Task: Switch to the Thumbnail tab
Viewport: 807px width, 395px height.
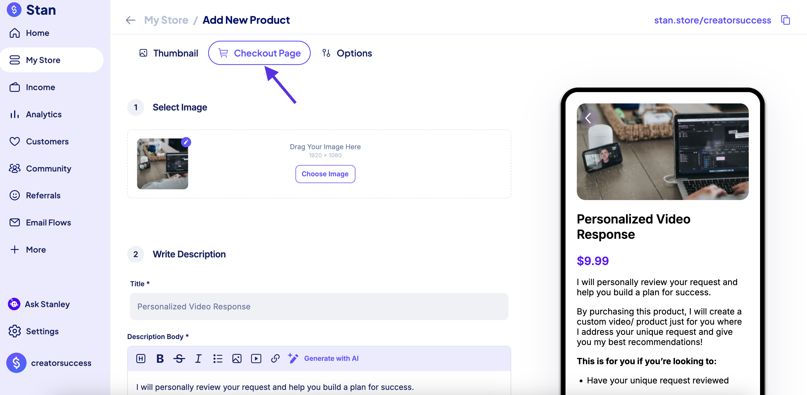Action: pos(169,53)
